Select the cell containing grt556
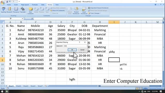Viewport: 165px width, 93px height. 125,64
